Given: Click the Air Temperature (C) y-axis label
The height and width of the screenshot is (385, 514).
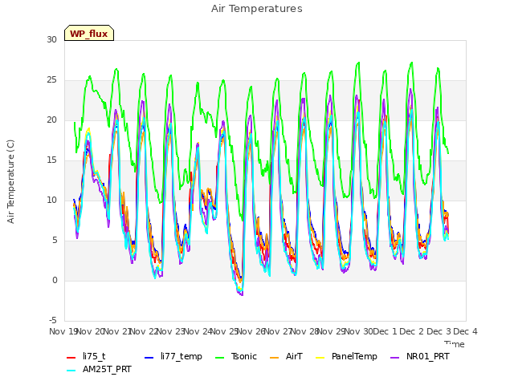Looking at the screenshot, I should pos(10,182).
